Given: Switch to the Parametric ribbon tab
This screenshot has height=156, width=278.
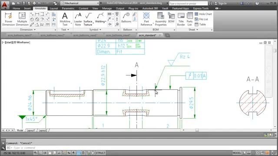Looking at the screenshot, I should point(68,8).
